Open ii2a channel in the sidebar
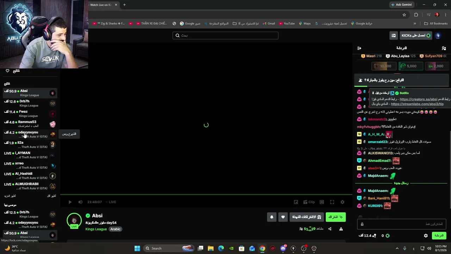451x254 pixels. (30, 145)
